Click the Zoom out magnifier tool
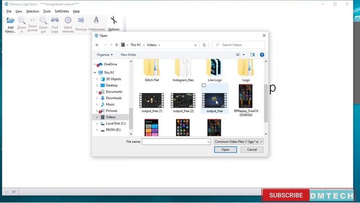Viewport: 360px width, 203px height. pyautogui.click(x=43, y=25)
